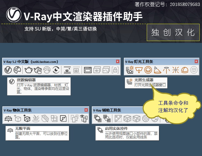Select the spot light cone icon

point(157,70)
